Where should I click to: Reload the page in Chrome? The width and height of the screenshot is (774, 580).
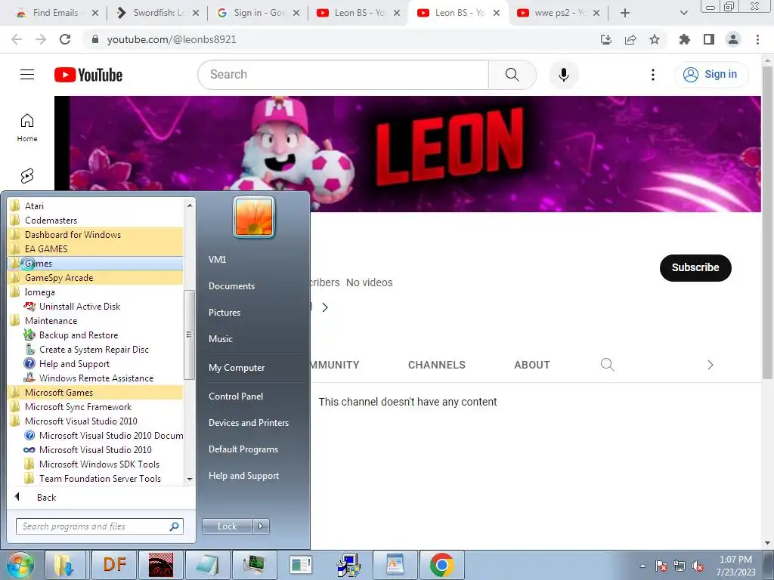coord(65,39)
